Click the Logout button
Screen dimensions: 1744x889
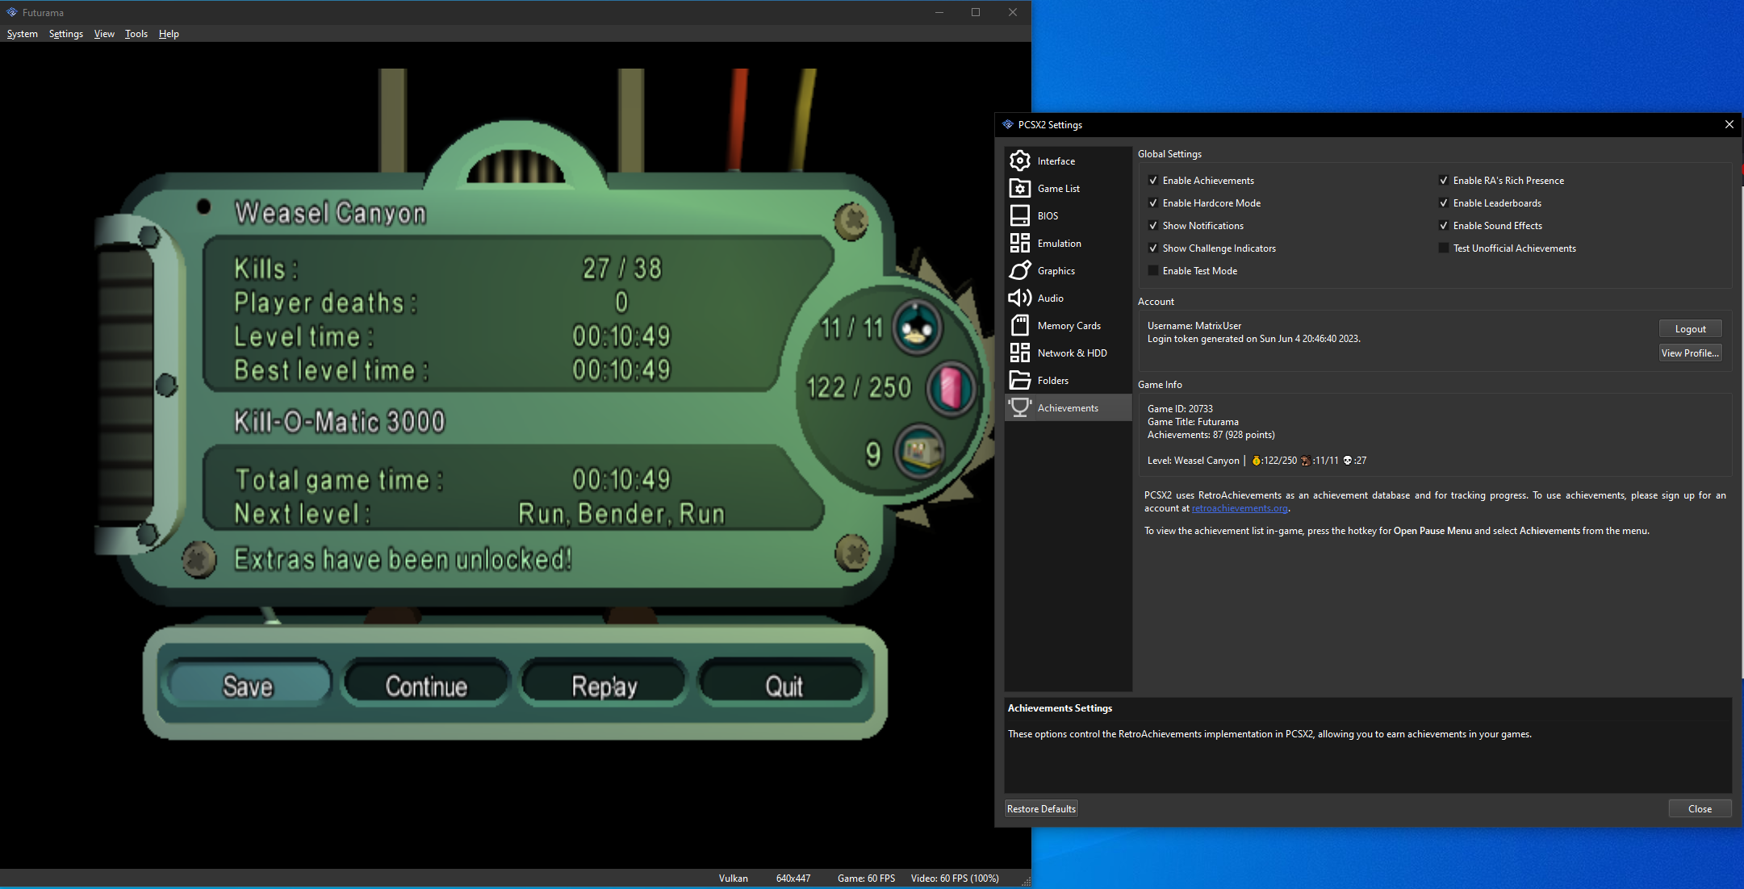point(1690,329)
